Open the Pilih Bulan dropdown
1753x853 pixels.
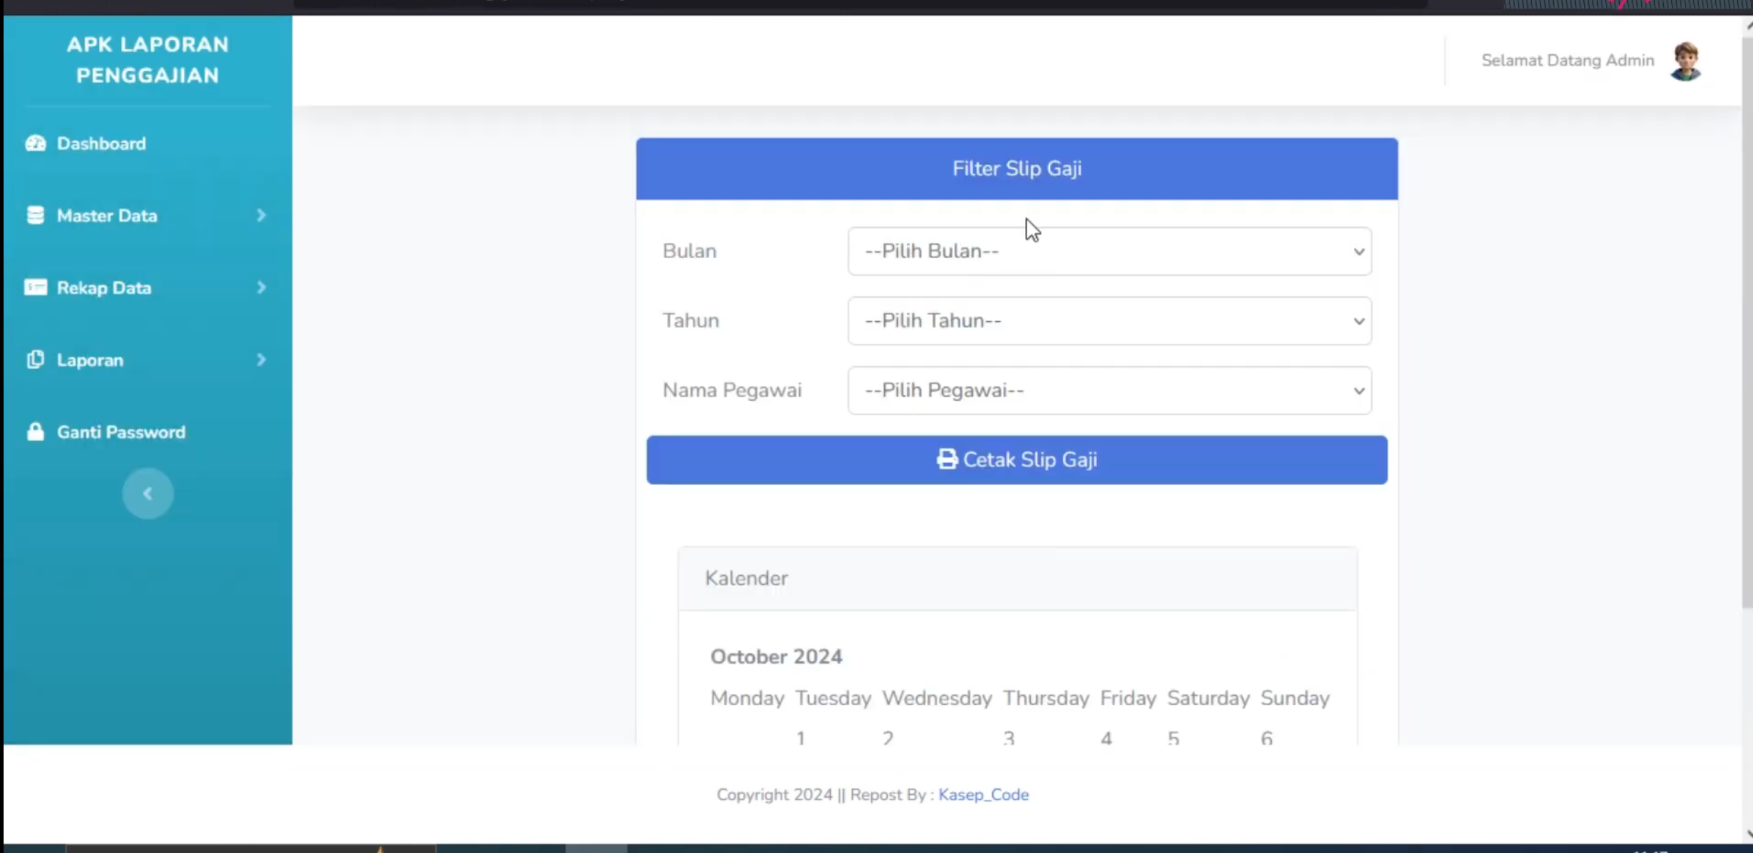[x=1110, y=251]
